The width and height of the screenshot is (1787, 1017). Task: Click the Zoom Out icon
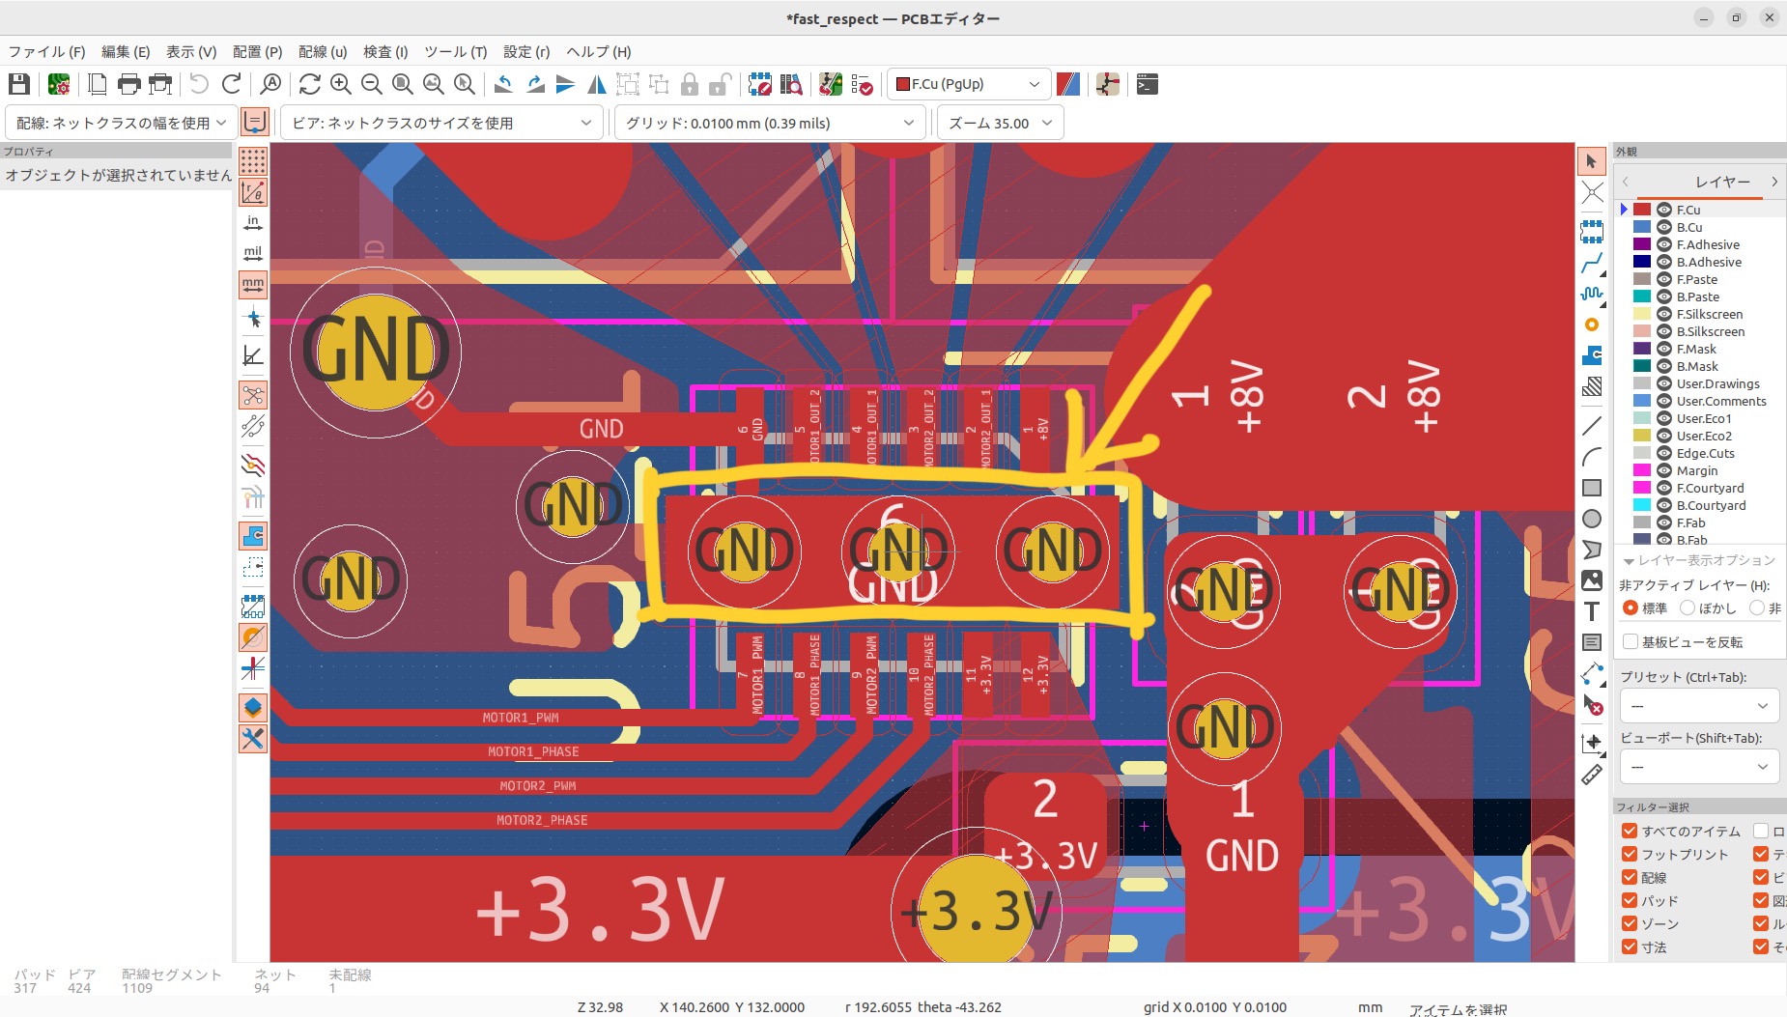coord(371,85)
